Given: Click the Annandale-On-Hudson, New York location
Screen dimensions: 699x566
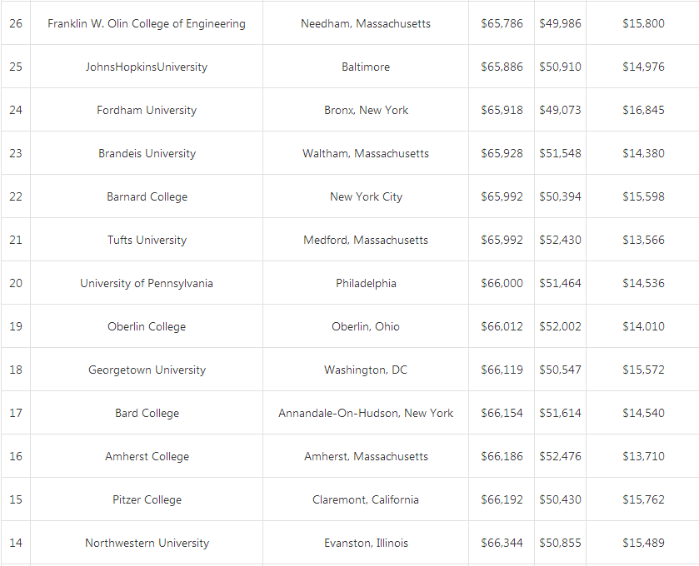Looking at the screenshot, I should [x=366, y=413].
